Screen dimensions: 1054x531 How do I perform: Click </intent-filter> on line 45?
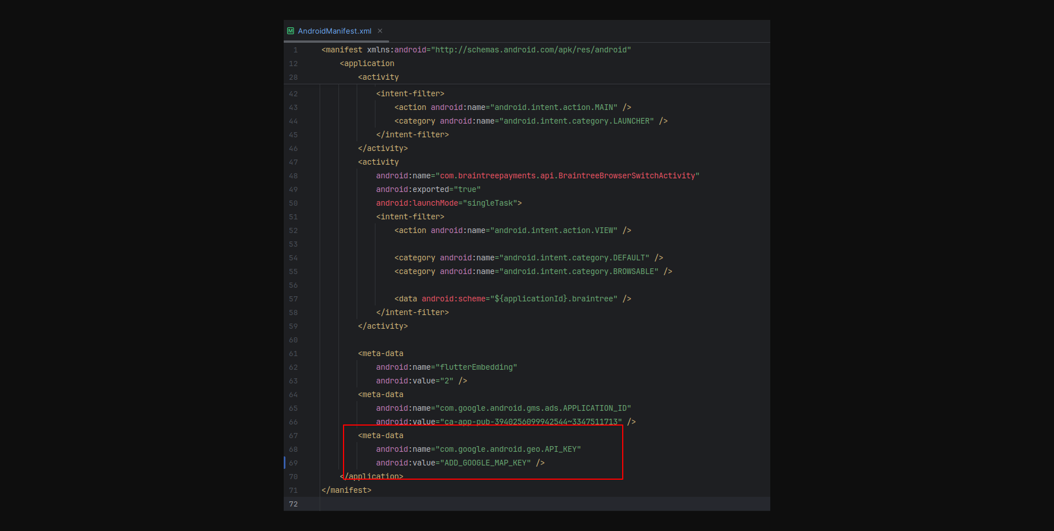[x=412, y=135]
